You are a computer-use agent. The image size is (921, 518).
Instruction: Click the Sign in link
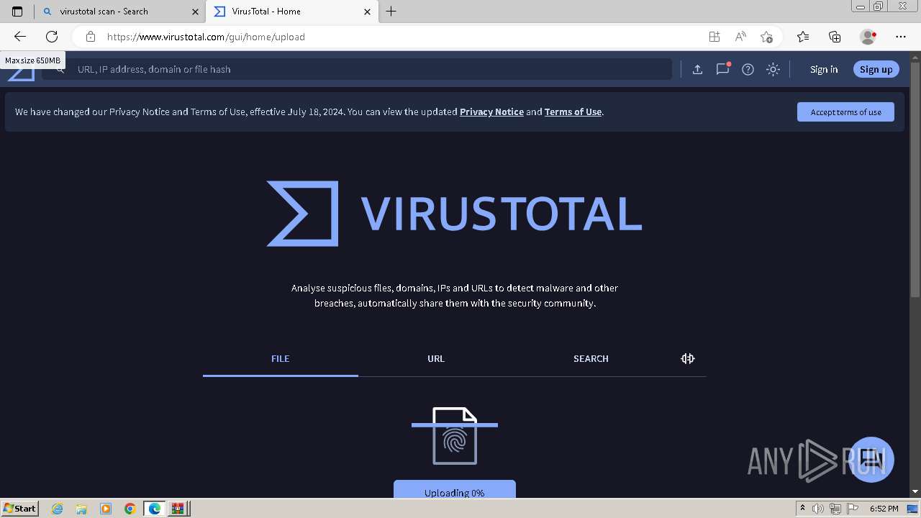[x=824, y=69]
